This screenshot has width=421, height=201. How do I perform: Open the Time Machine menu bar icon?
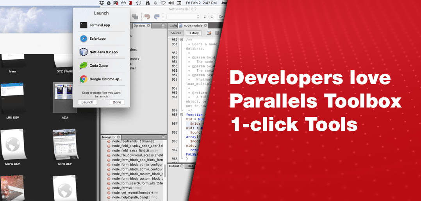click(x=139, y=3)
